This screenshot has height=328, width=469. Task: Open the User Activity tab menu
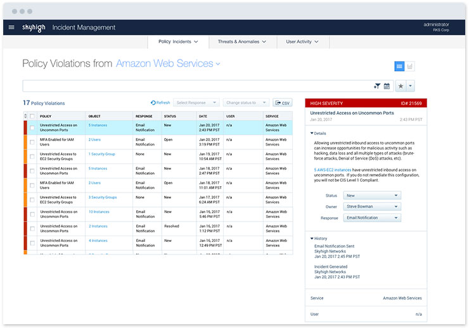point(302,42)
